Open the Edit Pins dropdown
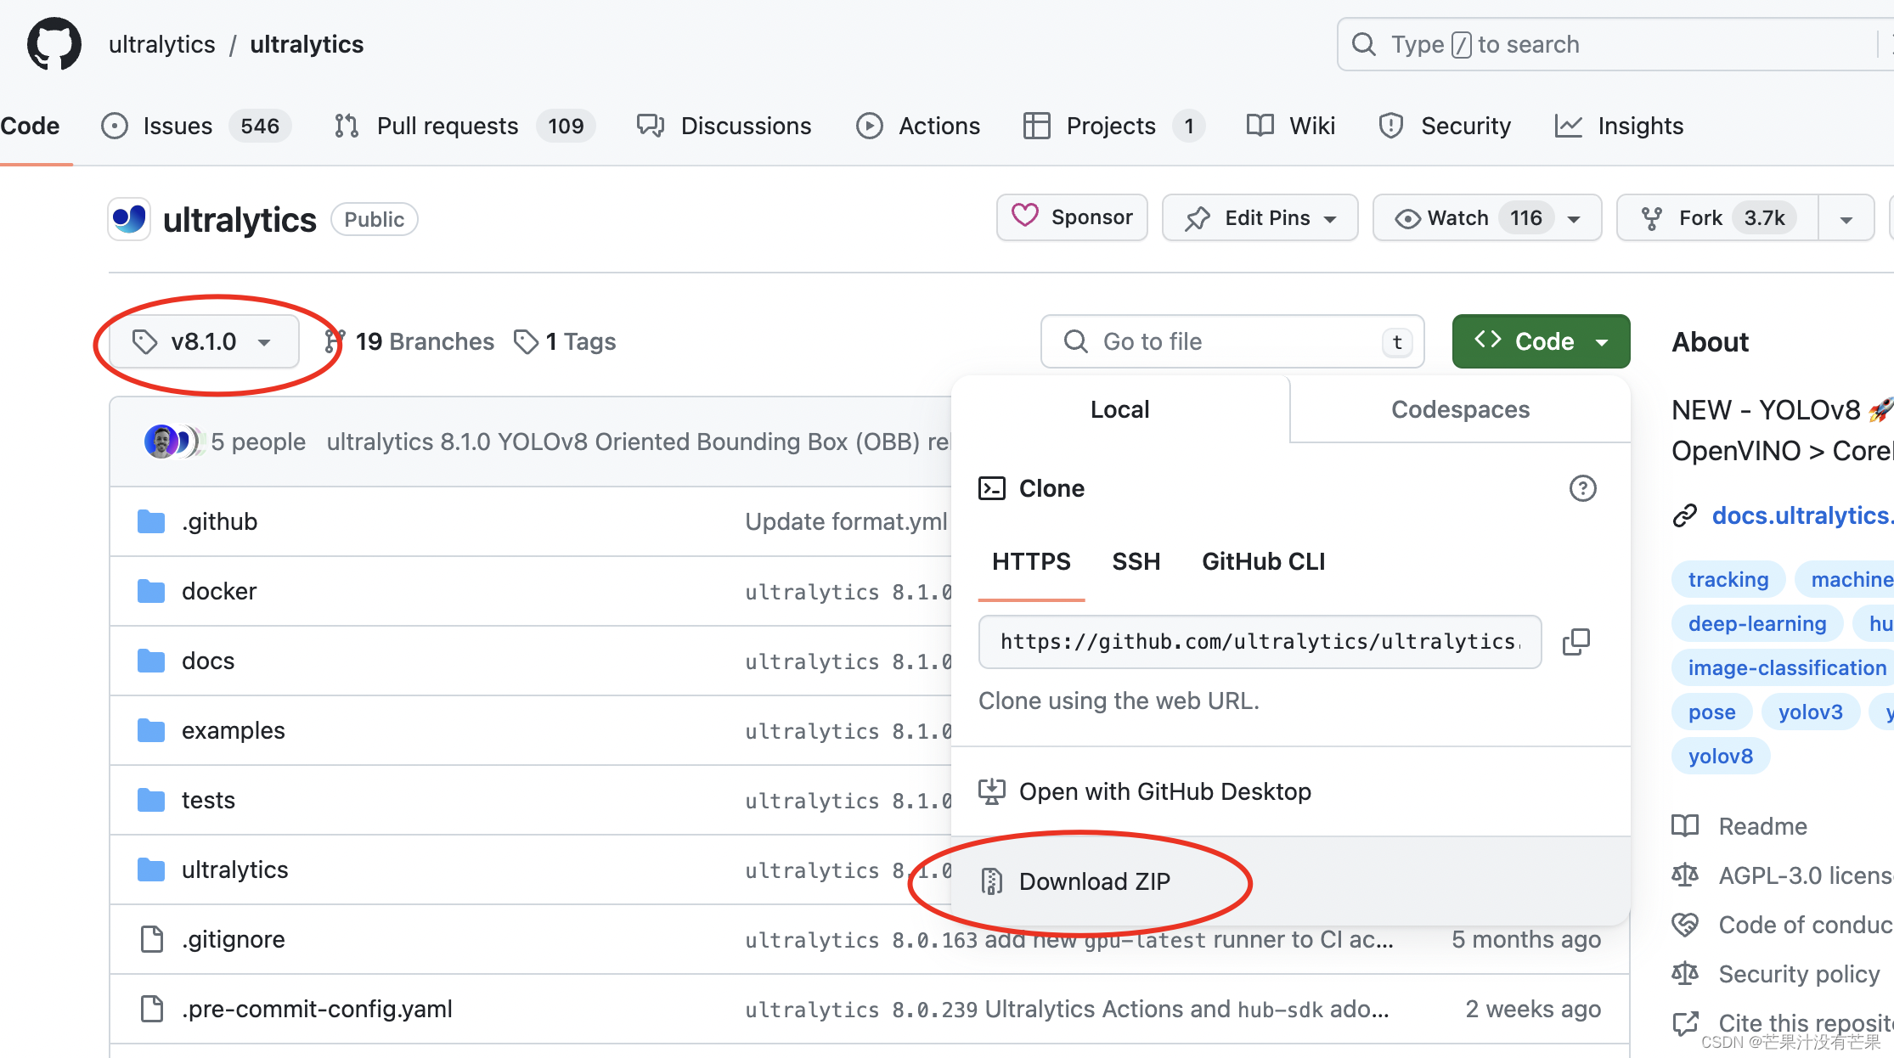The height and width of the screenshot is (1058, 1894). tap(1260, 217)
